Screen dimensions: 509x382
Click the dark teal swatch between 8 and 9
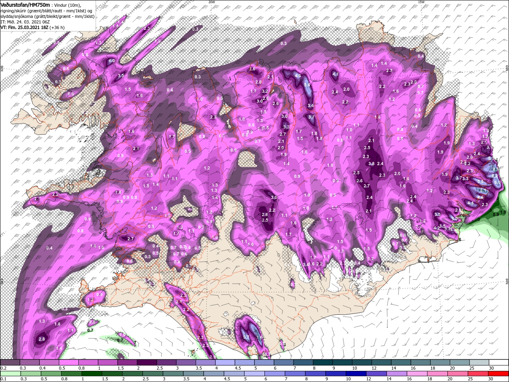click(x=322, y=363)
